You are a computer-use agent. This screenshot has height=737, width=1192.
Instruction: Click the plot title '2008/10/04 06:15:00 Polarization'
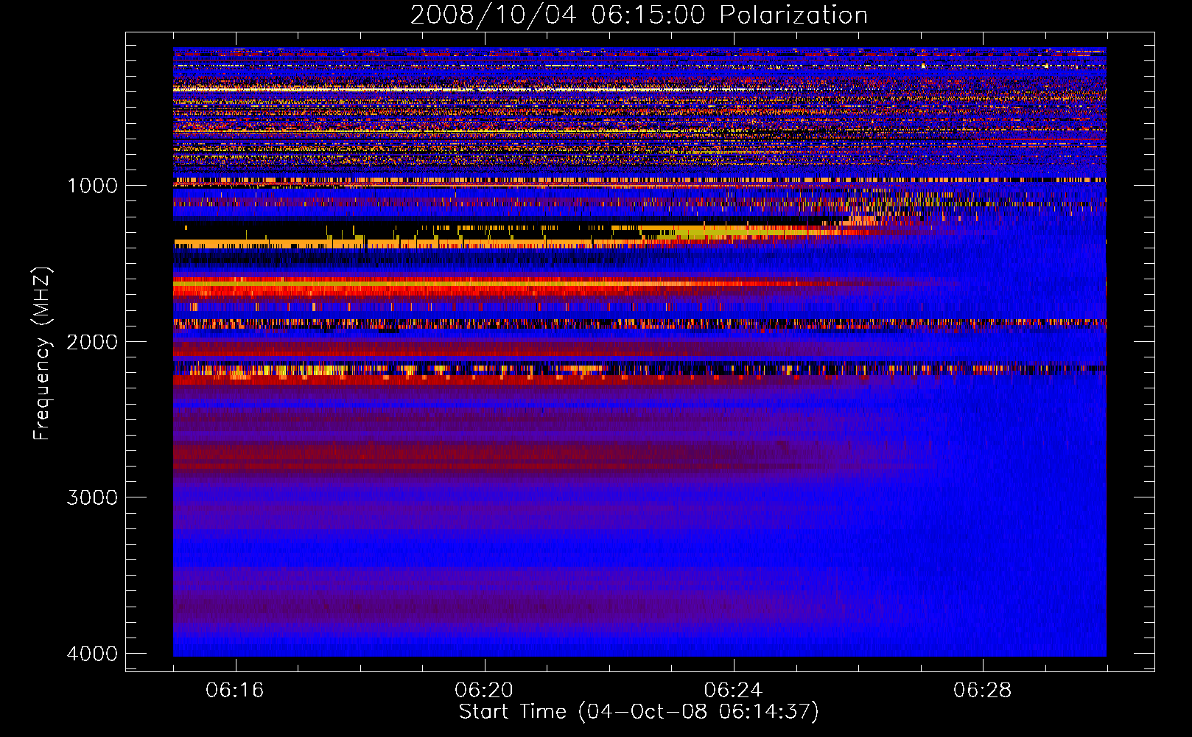639,15
